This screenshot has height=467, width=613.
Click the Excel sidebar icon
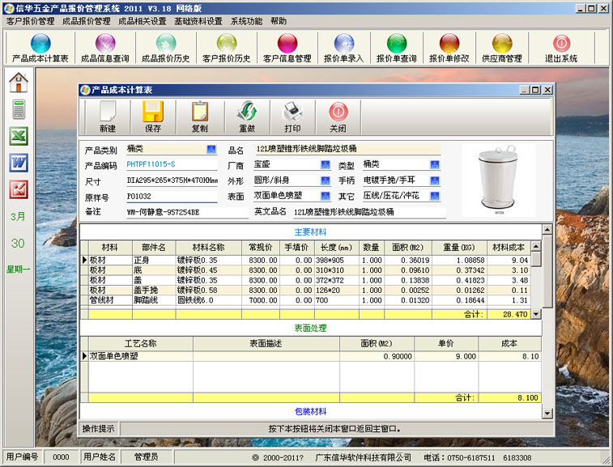tap(19, 136)
